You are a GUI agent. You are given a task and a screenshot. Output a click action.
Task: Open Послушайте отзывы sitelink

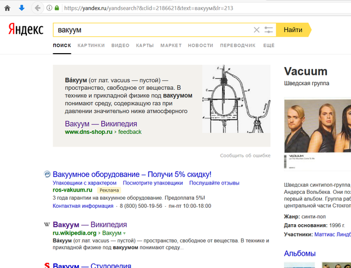[214, 183]
